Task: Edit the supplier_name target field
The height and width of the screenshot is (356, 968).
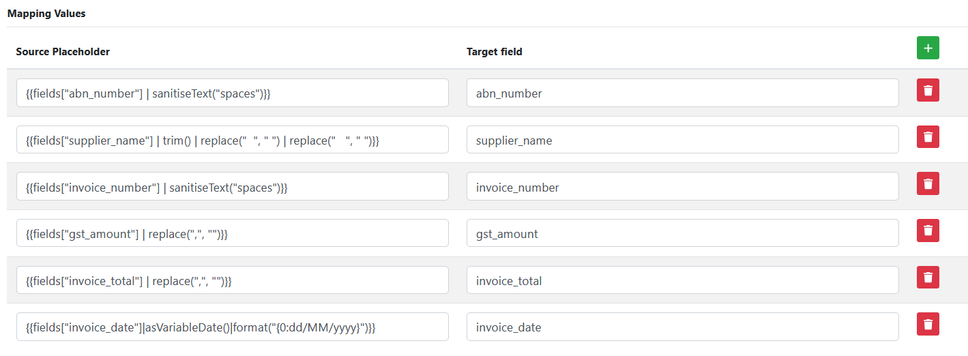Action: tap(682, 140)
